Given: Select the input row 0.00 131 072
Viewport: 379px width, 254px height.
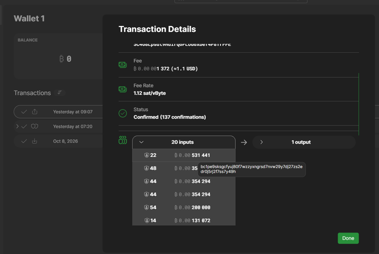Looking at the screenshot, I should (184, 220).
